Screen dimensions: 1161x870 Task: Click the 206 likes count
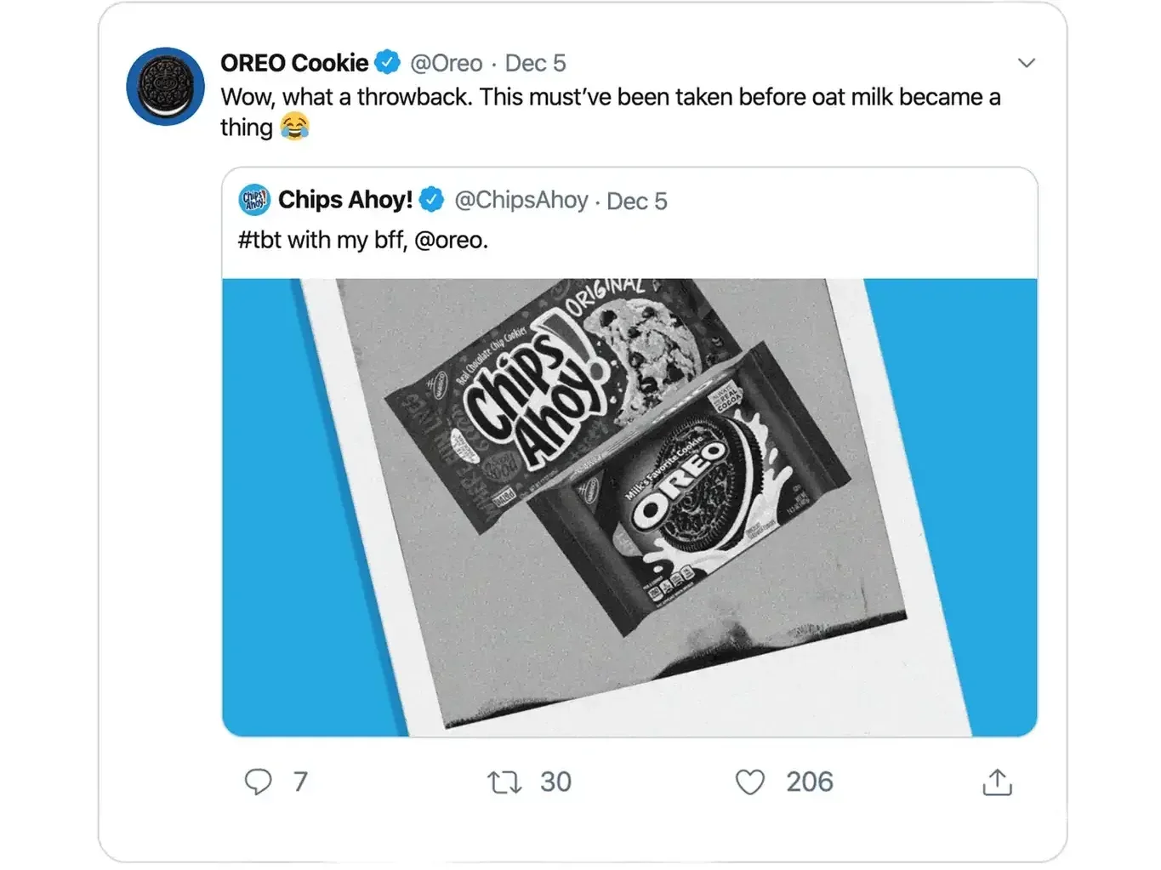[809, 782]
